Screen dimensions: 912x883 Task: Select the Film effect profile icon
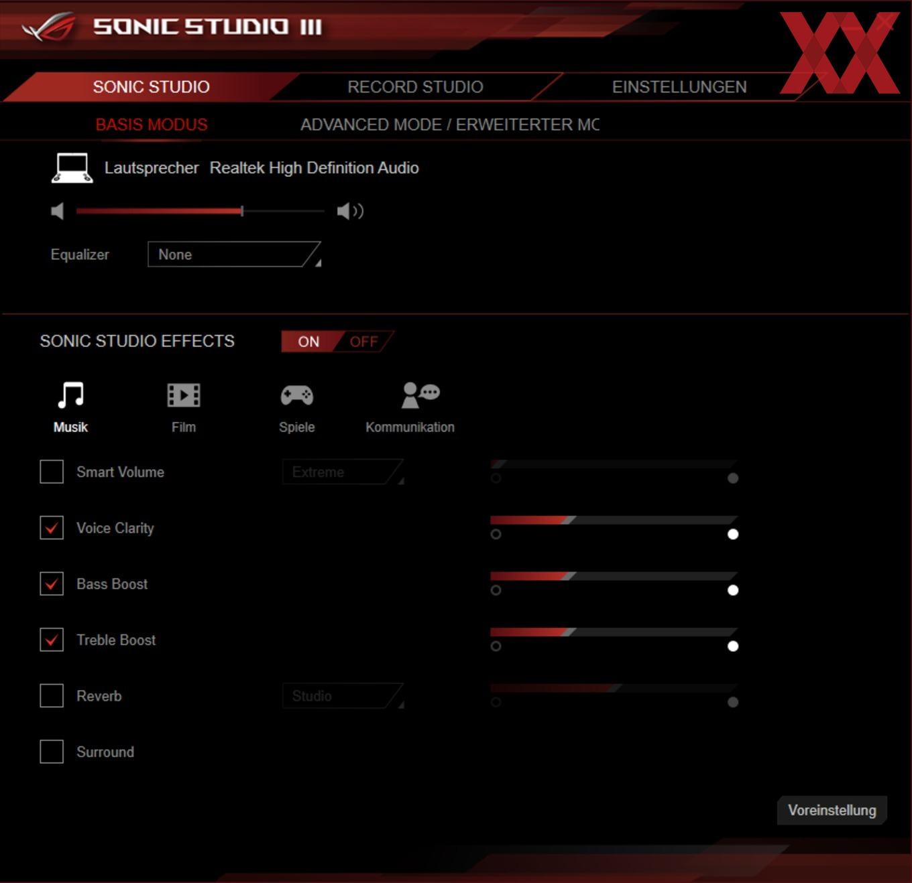click(183, 395)
